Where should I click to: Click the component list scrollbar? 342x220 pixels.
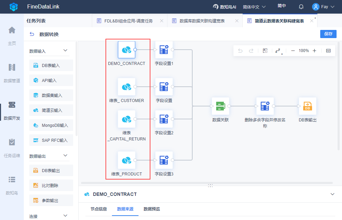77,89
